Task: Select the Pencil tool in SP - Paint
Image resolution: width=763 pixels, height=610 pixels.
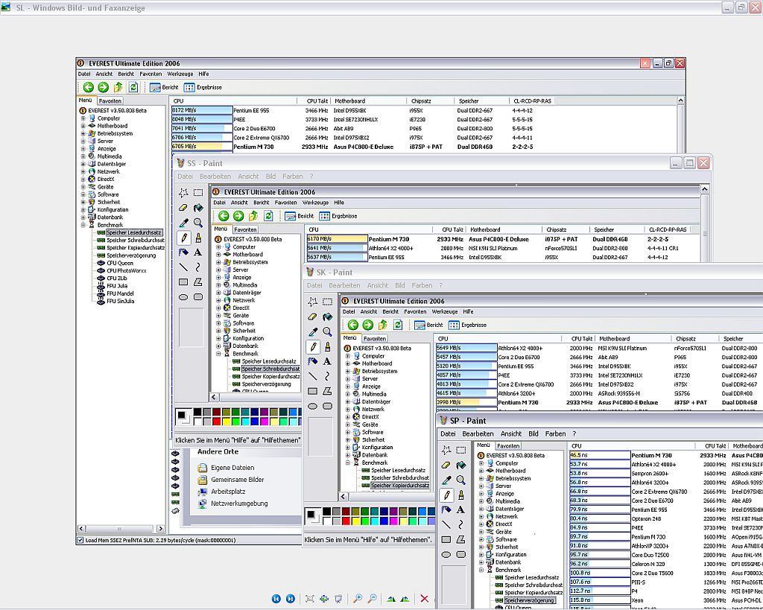Action: [446, 495]
